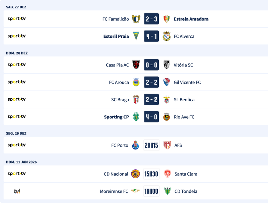Click the Vitória SC club crest

pyautogui.click(x=166, y=65)
